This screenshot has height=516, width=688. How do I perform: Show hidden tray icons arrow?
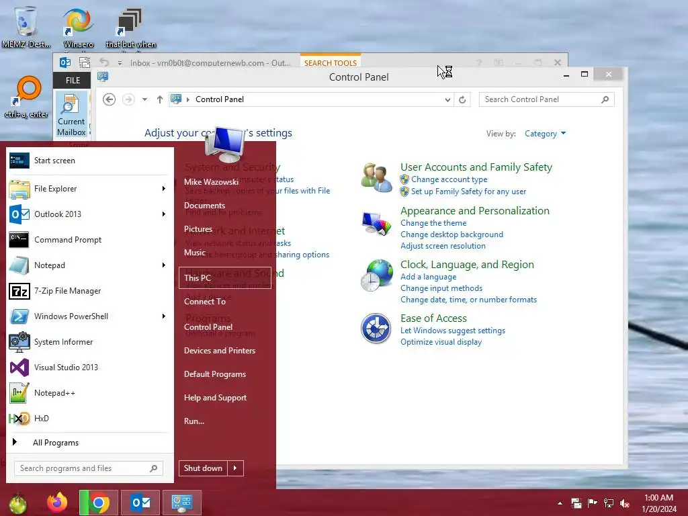[560, 503]
